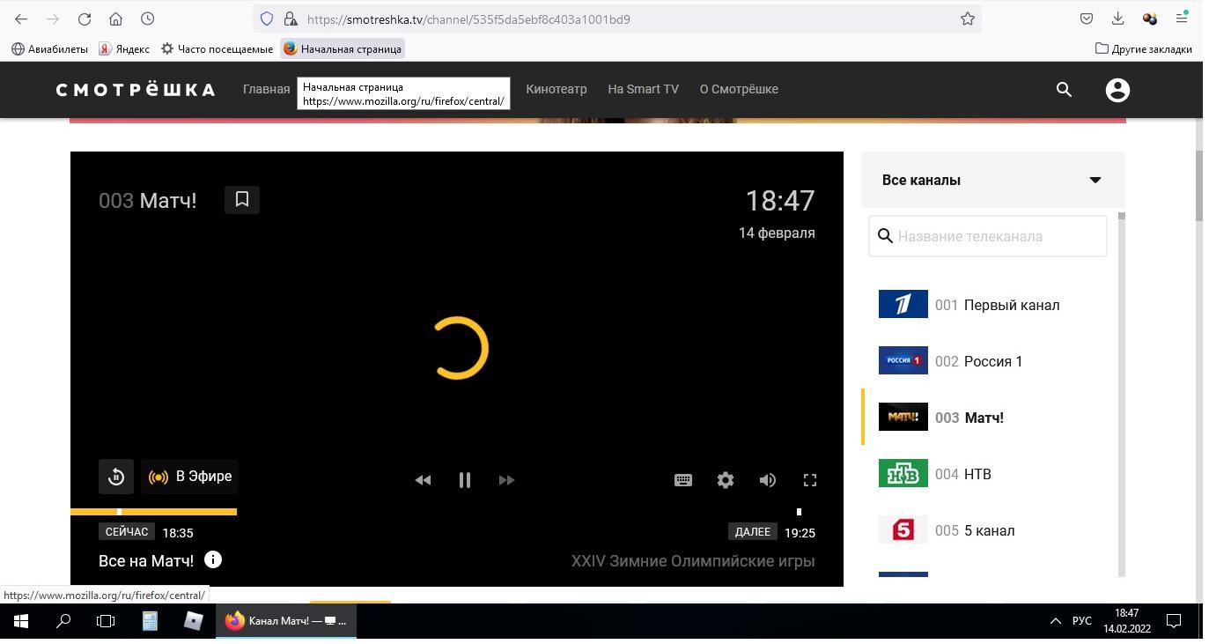Open Windows notification center
1209x644 pixels.
point(1174,621)
